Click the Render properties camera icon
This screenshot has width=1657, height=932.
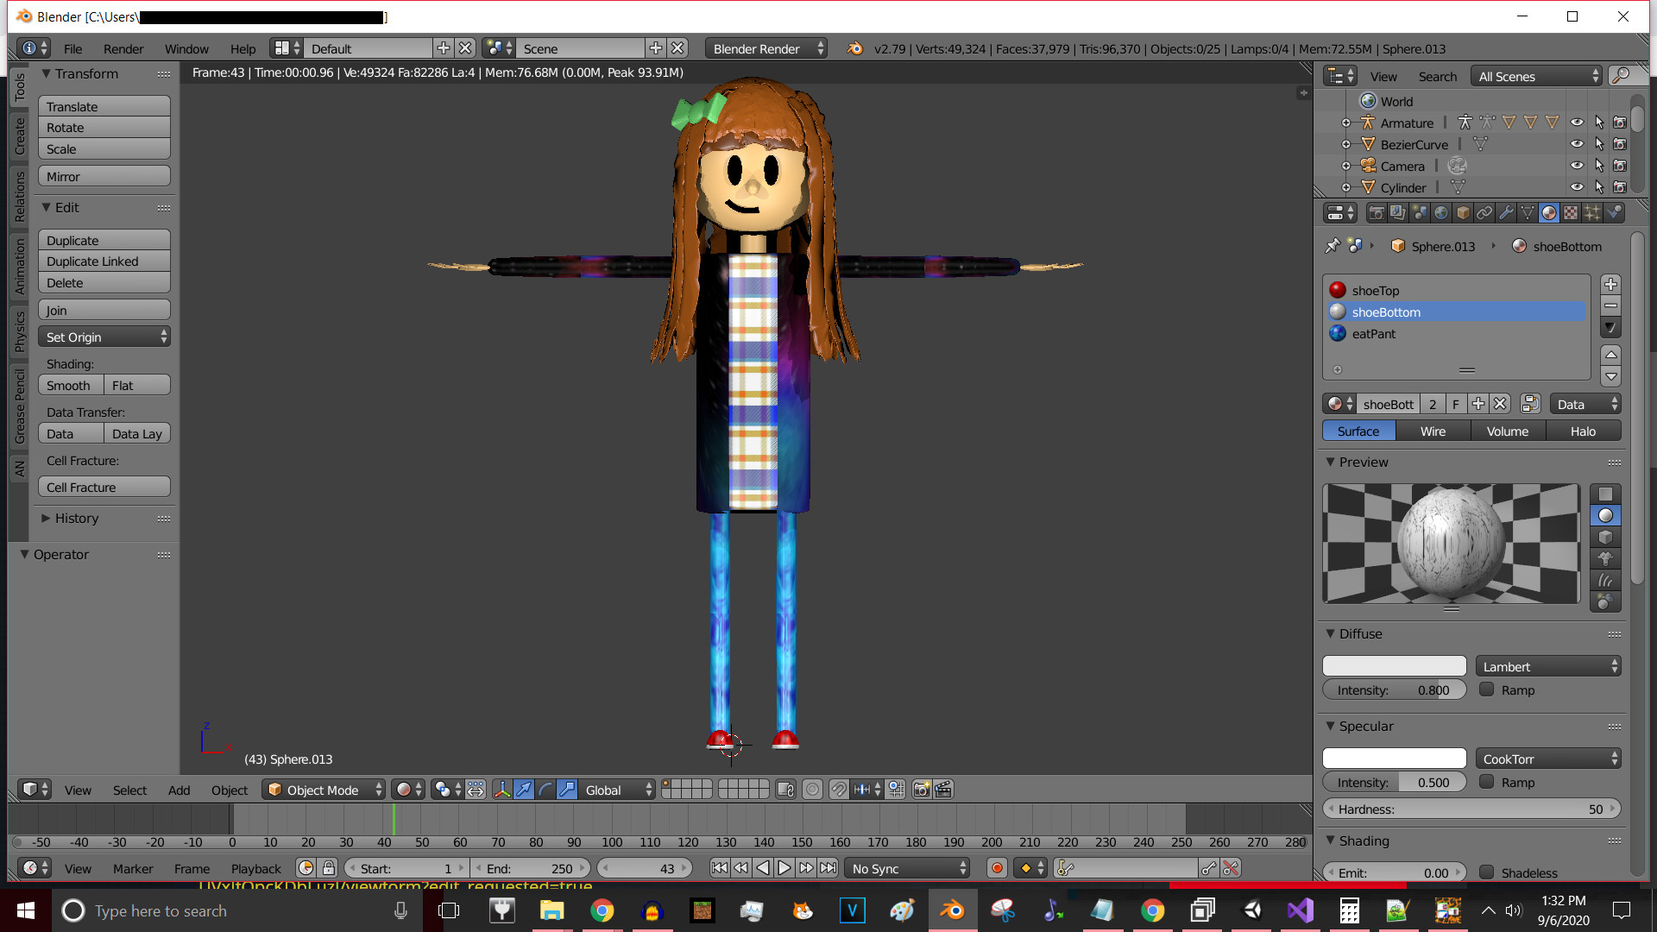pyautogui.click(x=1377, y=213)
